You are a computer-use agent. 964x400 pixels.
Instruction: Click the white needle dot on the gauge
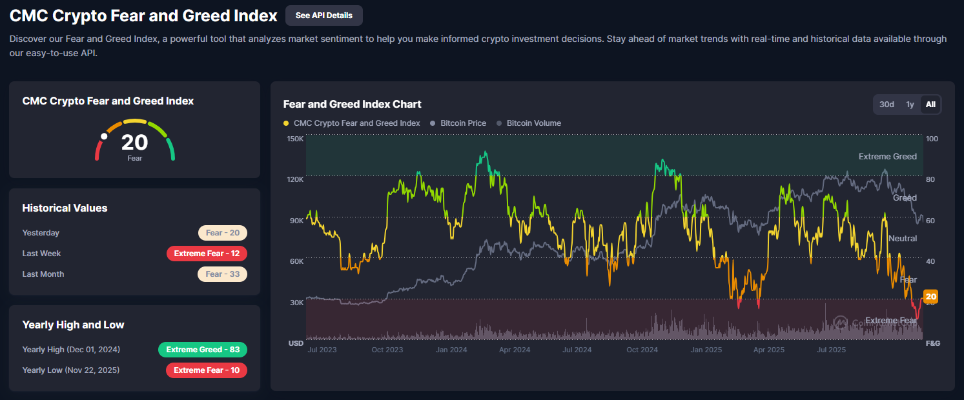104,136
